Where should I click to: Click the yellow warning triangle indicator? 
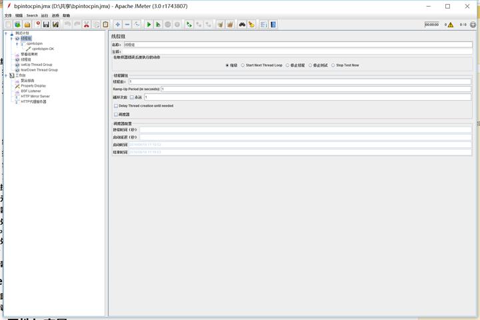[x=451, y=25]
